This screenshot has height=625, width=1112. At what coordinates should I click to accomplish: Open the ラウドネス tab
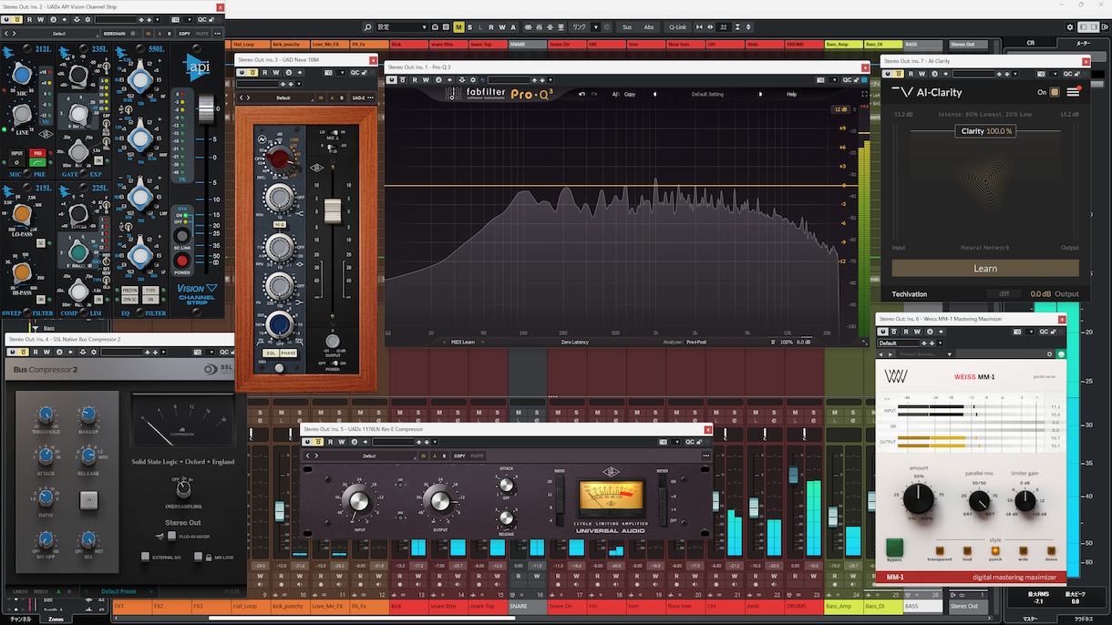1083,619
